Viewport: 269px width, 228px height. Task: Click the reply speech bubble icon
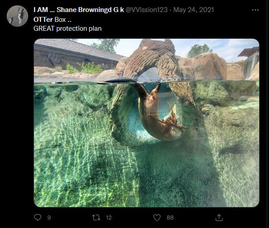38,217
